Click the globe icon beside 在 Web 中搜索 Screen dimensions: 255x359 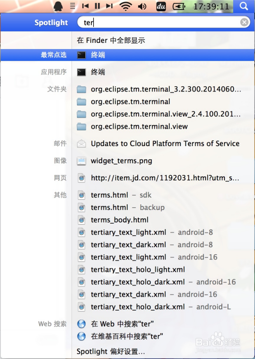coord(82,324)
